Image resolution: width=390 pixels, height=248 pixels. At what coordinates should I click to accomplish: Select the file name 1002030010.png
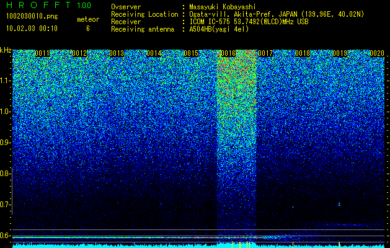pyautogui.click(x=32, y=16)
